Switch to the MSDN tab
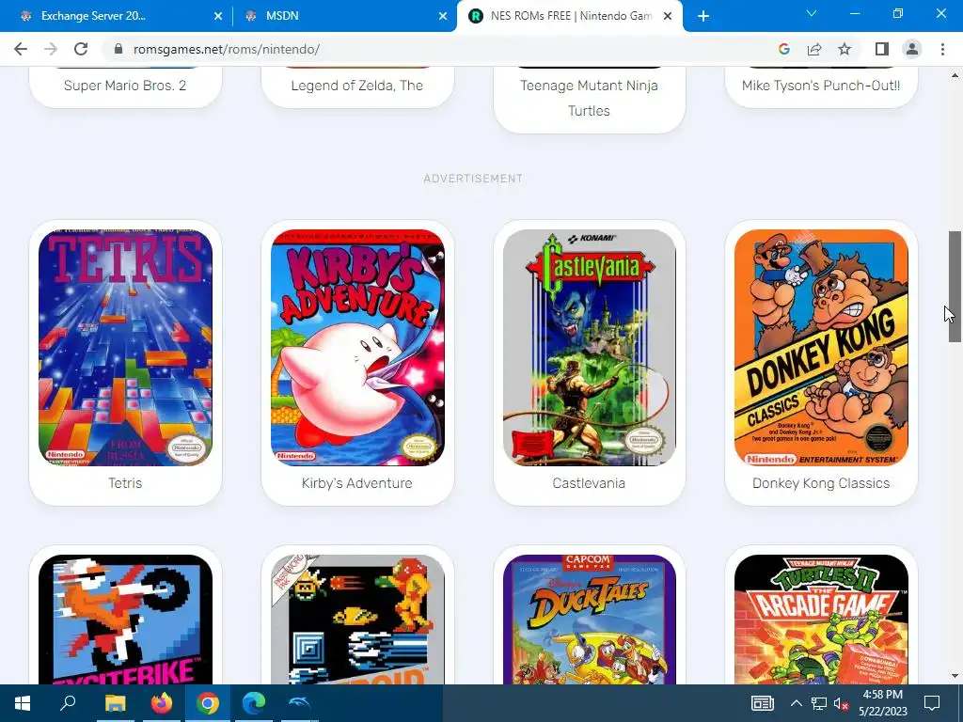Viewport: 963px width, 722px height. [345, 16]
